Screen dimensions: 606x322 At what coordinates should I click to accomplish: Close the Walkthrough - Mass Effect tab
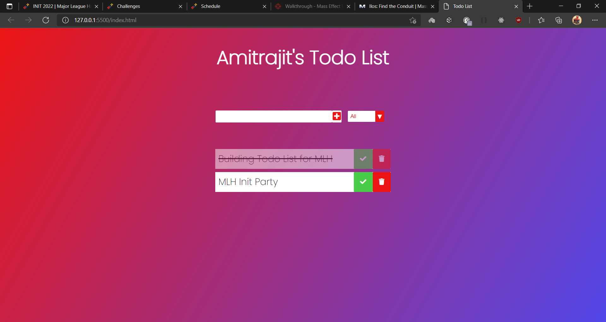pos(348,6)
